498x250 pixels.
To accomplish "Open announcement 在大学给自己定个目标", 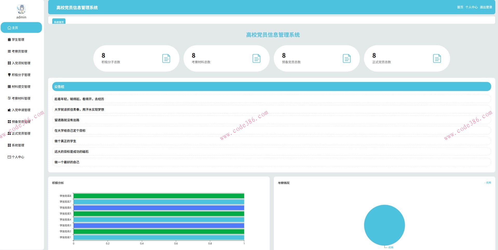I will [x=272, y=130].
